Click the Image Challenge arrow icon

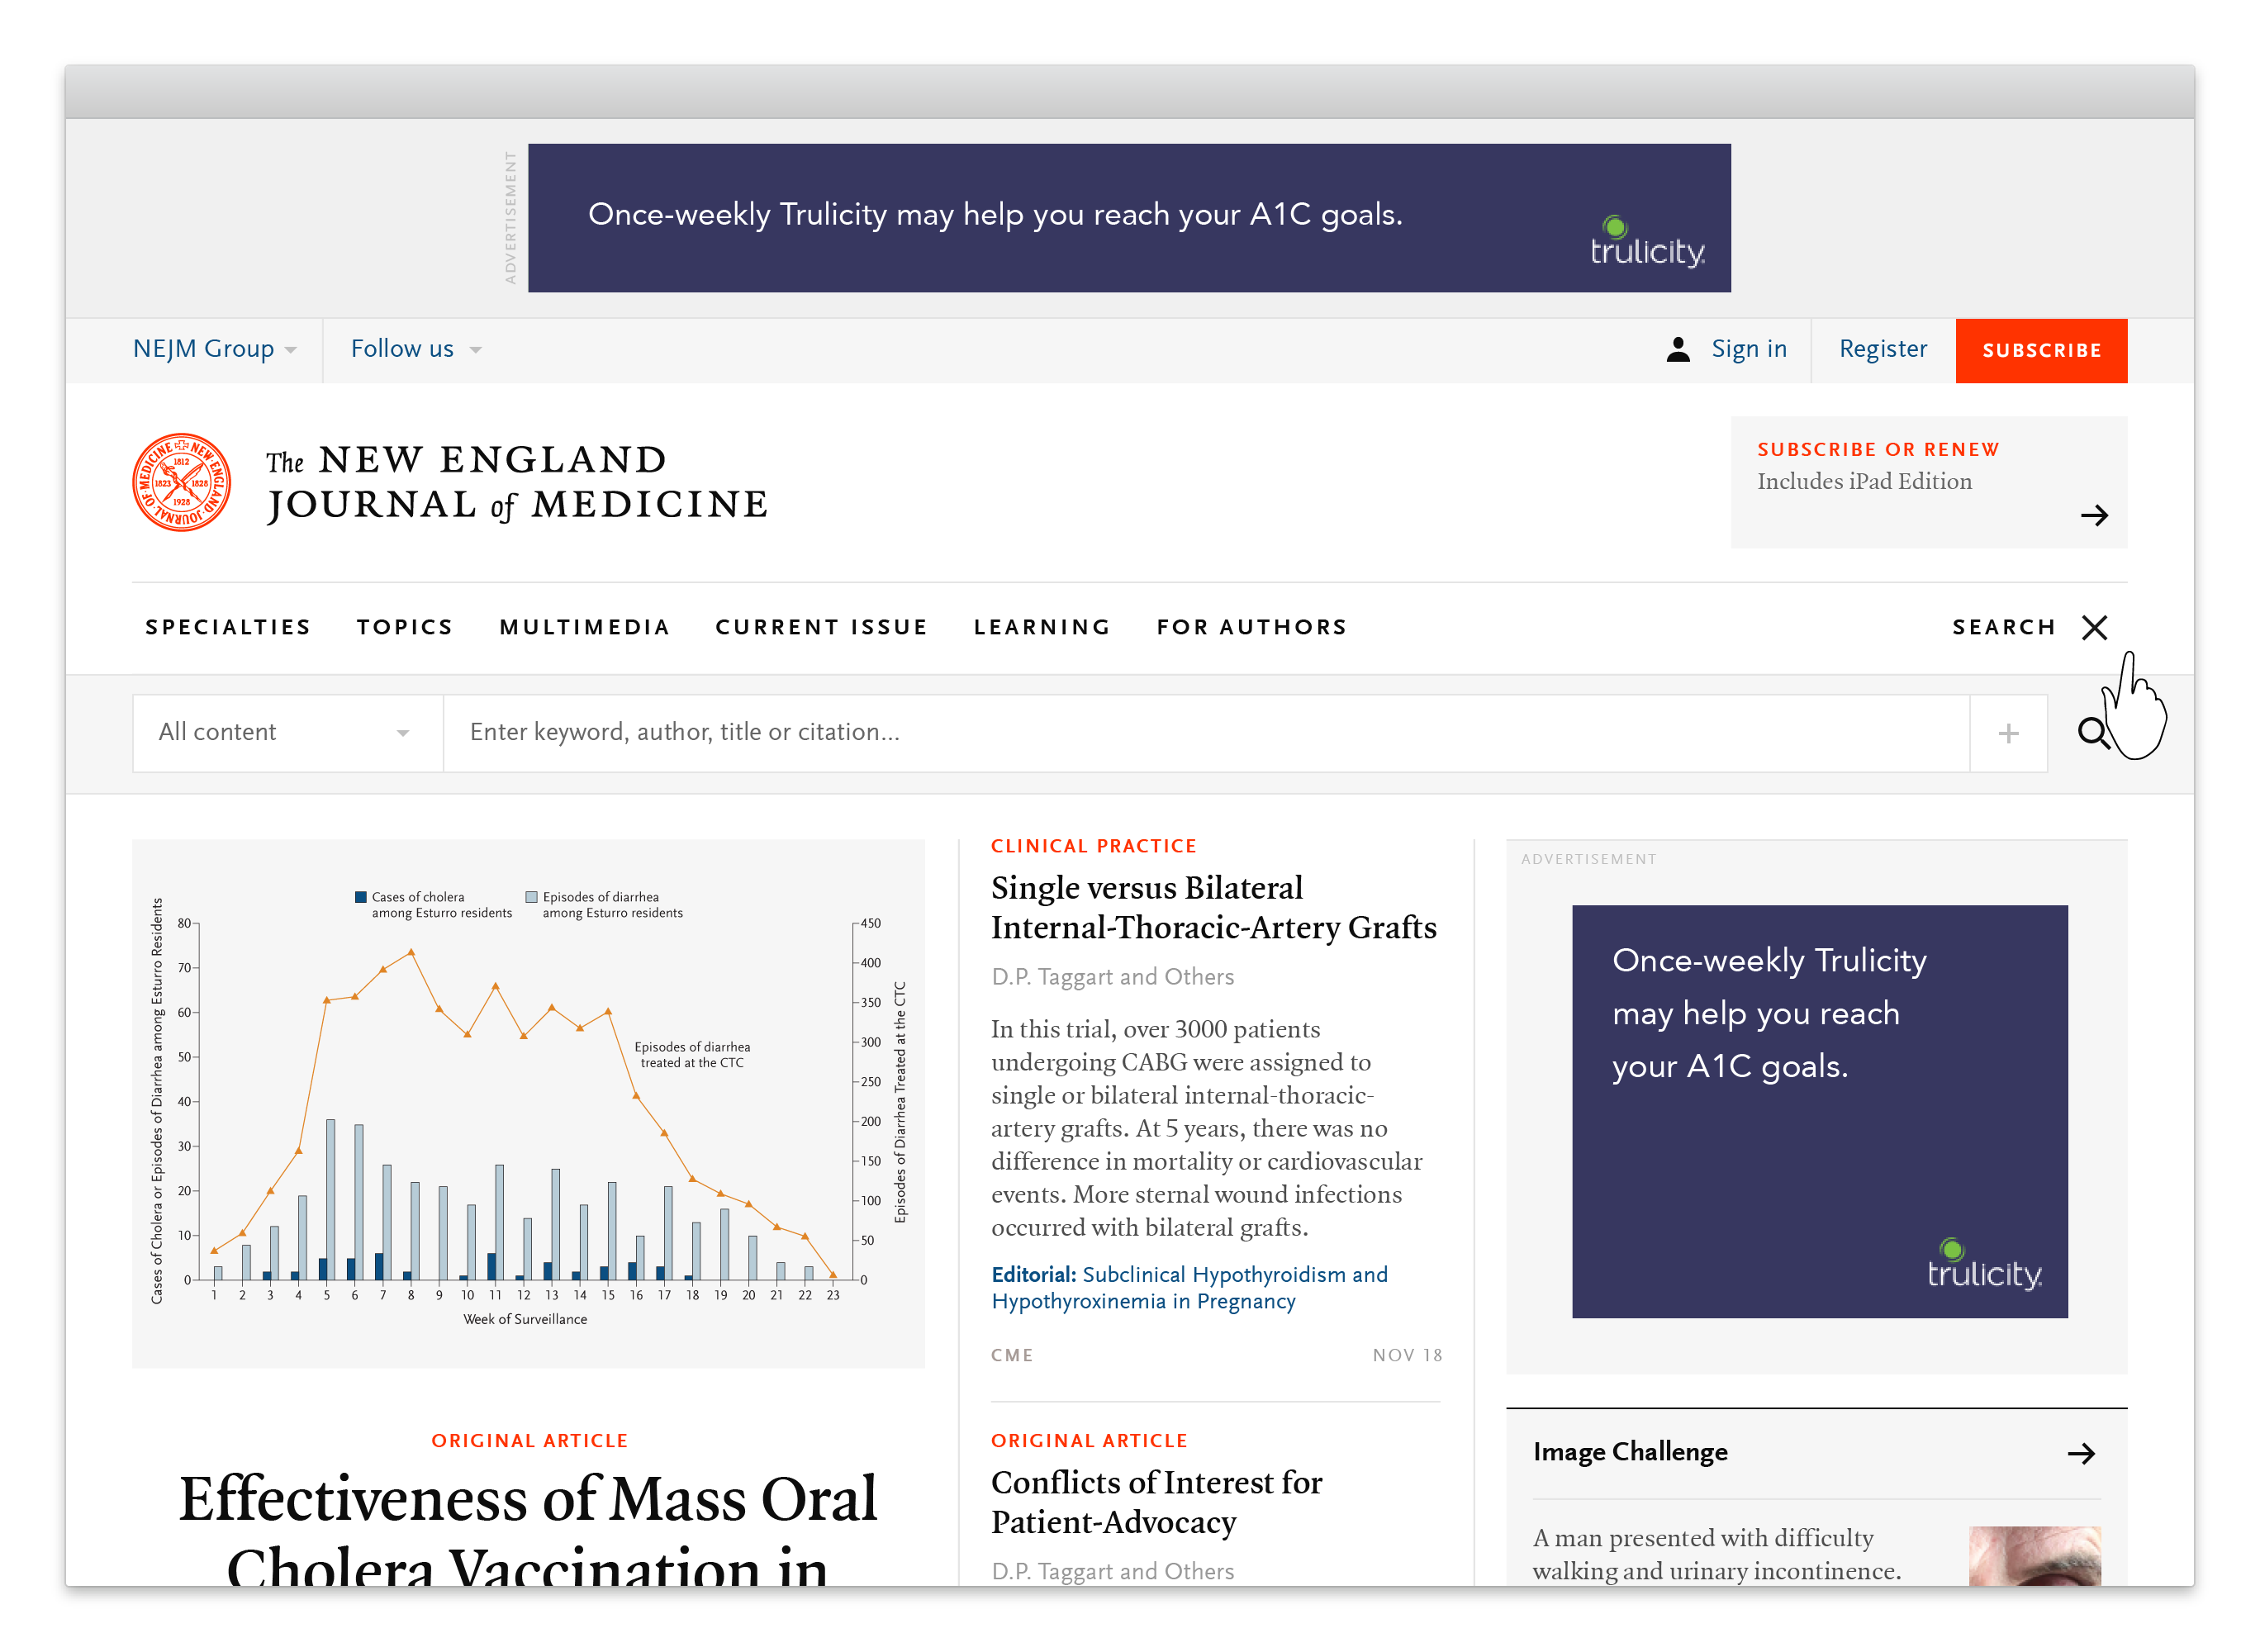2081,1453
